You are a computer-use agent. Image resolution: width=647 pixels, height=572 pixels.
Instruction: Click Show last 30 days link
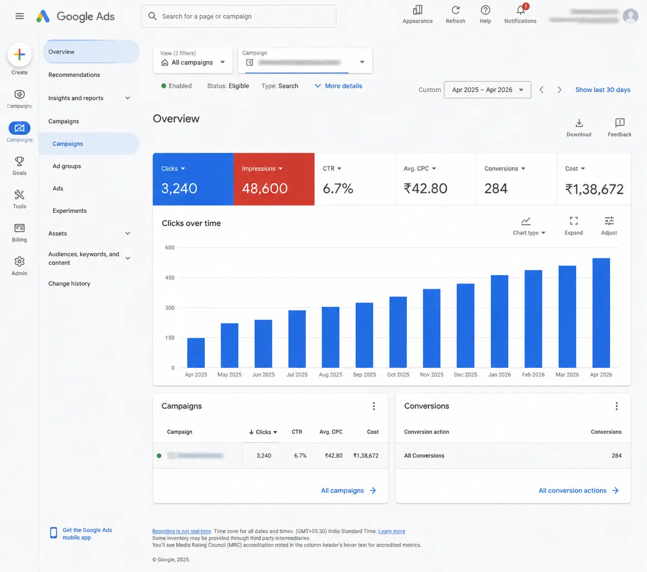[x=602, y=90]
